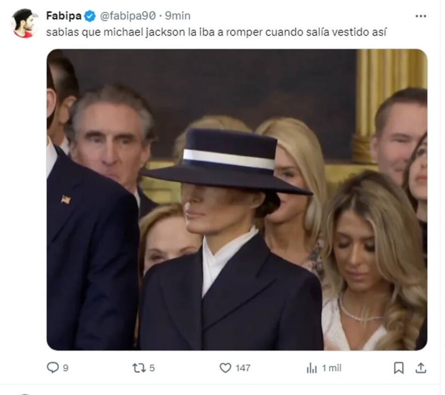Click the Fabipa display name
The width and height of the screenshot is (445, 395).
(64, 16)
